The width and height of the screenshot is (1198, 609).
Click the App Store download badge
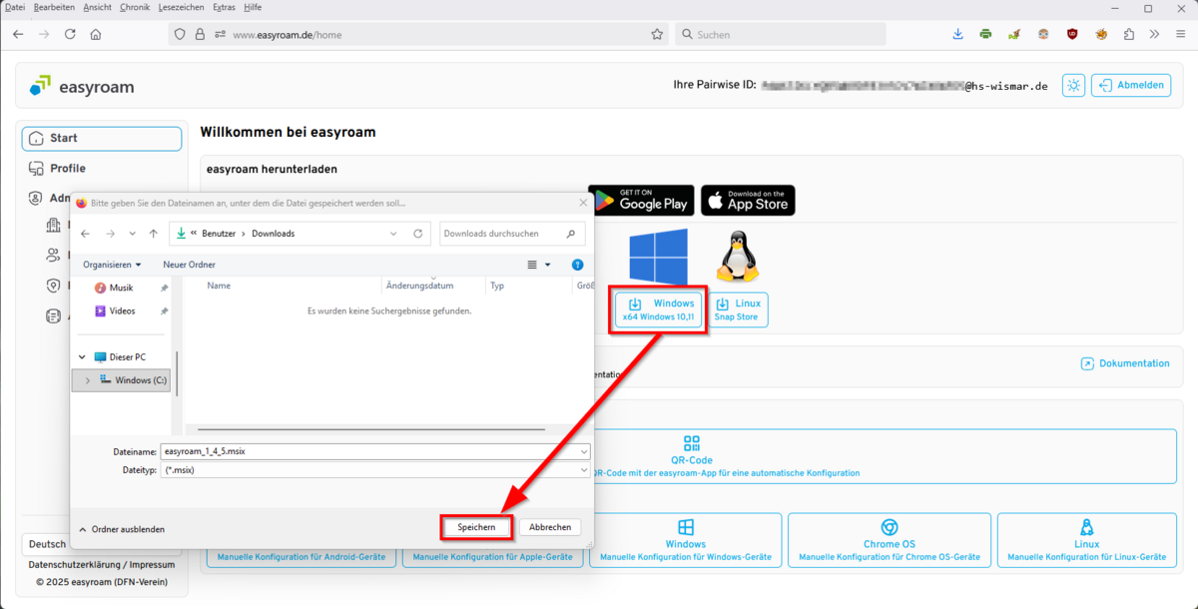748,201
